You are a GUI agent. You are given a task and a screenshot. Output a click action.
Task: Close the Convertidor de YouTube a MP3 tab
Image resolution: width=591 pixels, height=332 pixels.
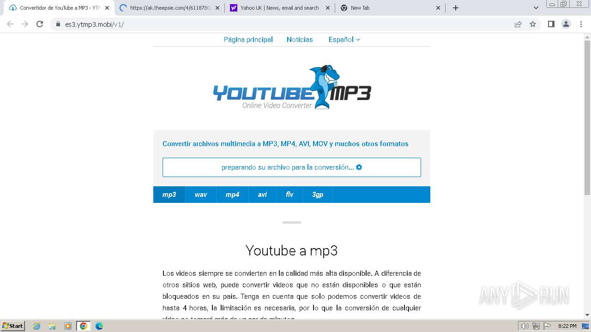(107, 8)
